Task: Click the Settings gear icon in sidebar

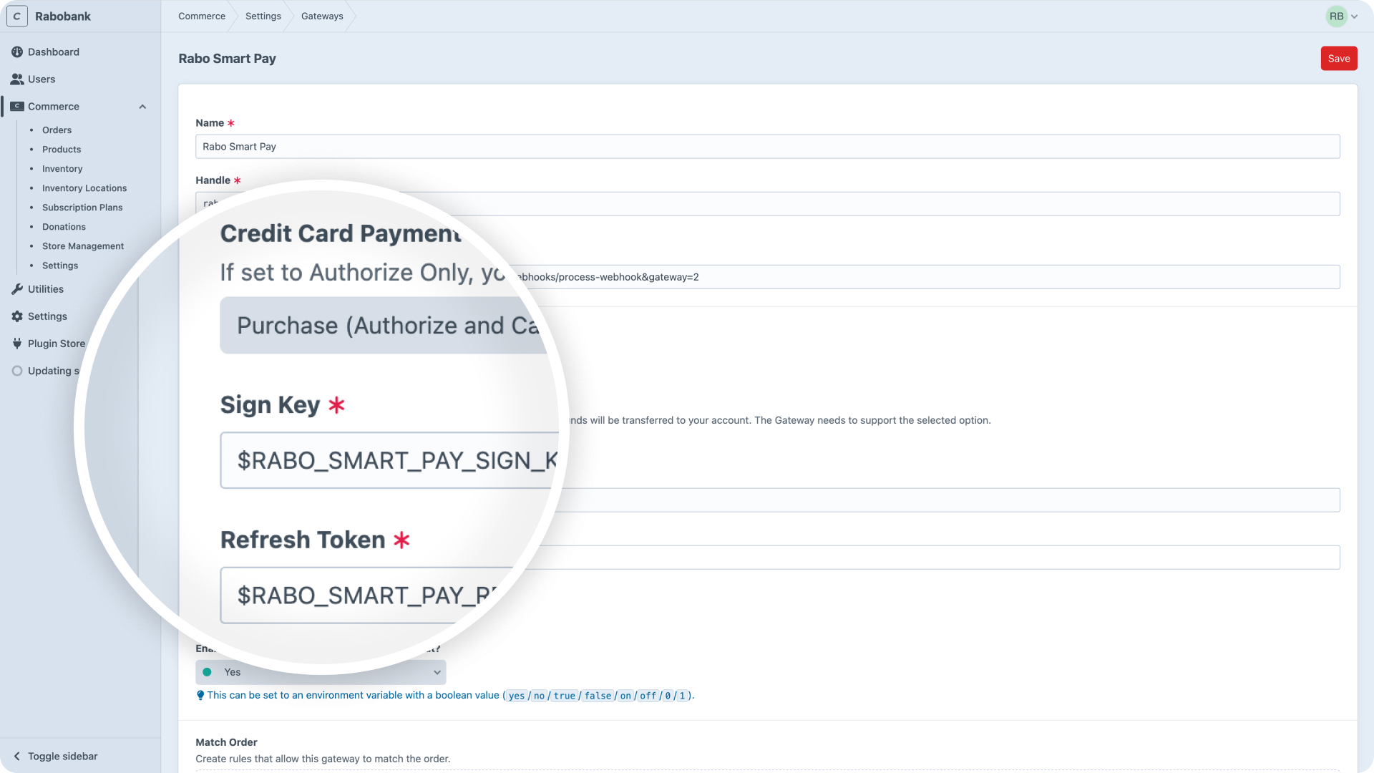Action: 17,316
